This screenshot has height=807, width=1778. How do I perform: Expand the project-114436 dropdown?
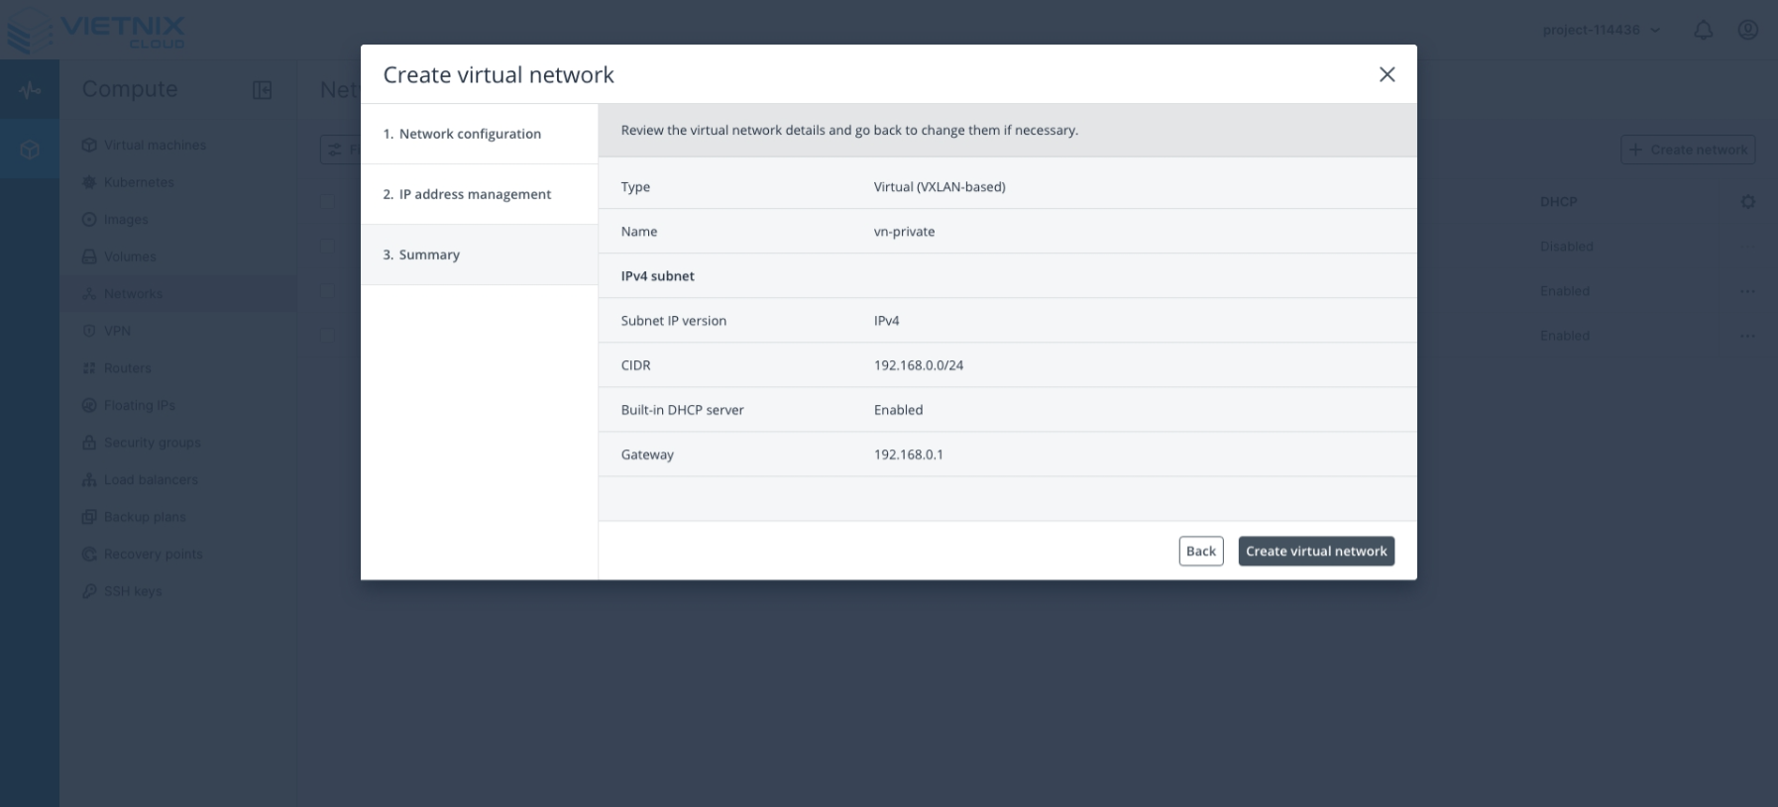1601,31
